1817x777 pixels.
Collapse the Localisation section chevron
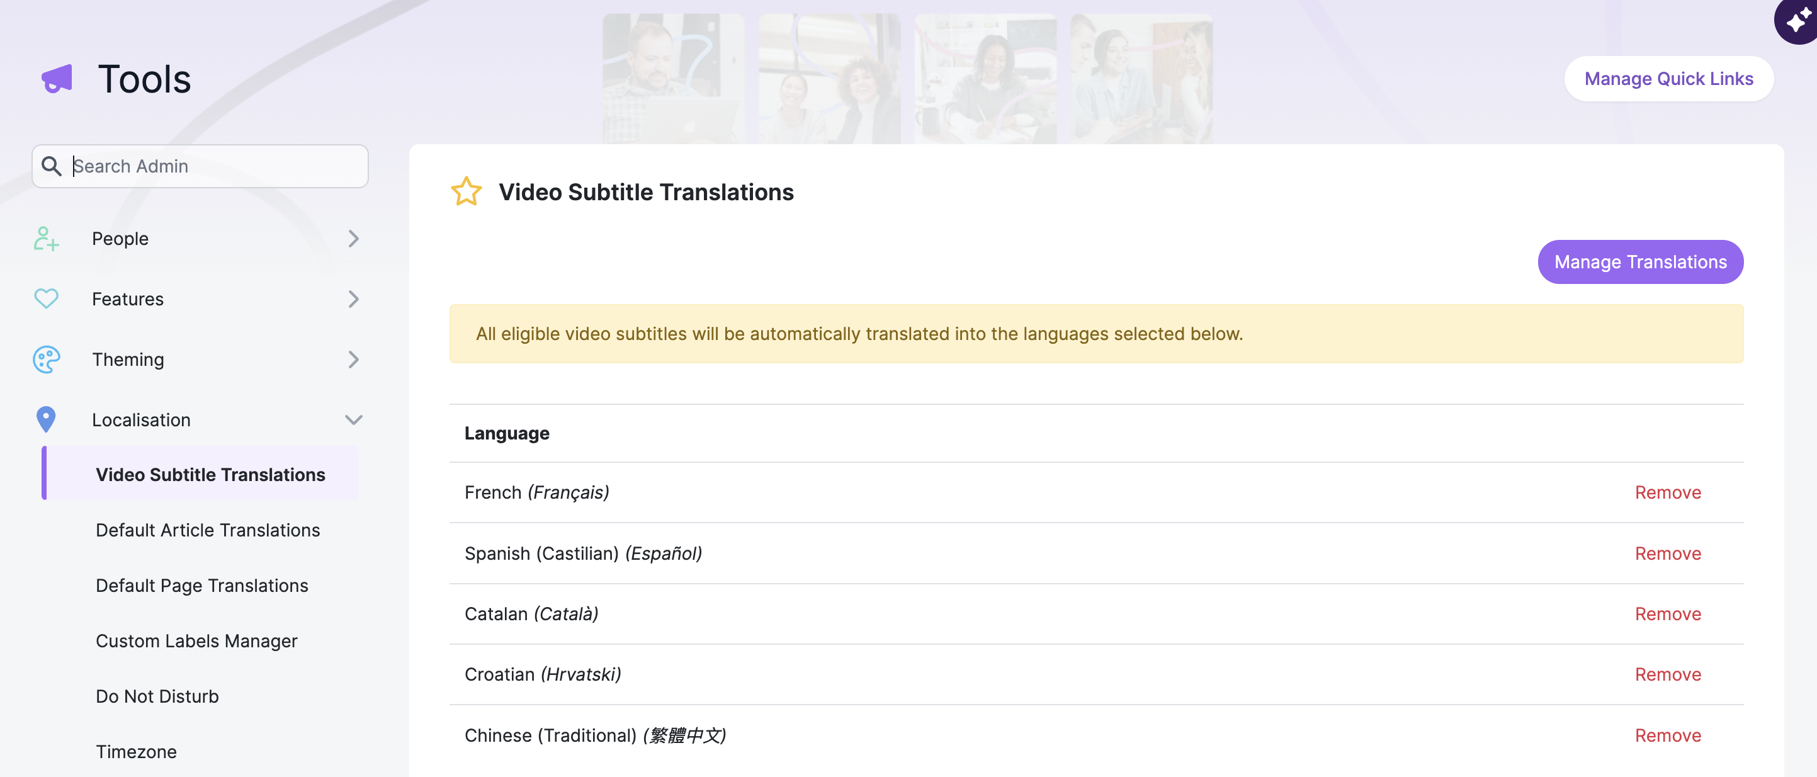tap(353, 420)
